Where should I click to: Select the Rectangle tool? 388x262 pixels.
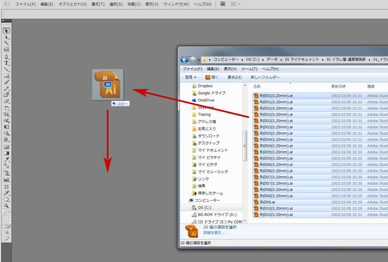click(x=7, y=76)
